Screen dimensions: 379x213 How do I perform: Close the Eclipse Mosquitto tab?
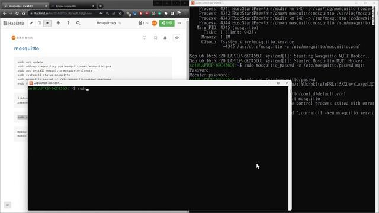[94, 6]
